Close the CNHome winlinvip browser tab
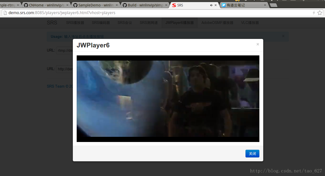325x176 pixels. click(x=67, y=5)
